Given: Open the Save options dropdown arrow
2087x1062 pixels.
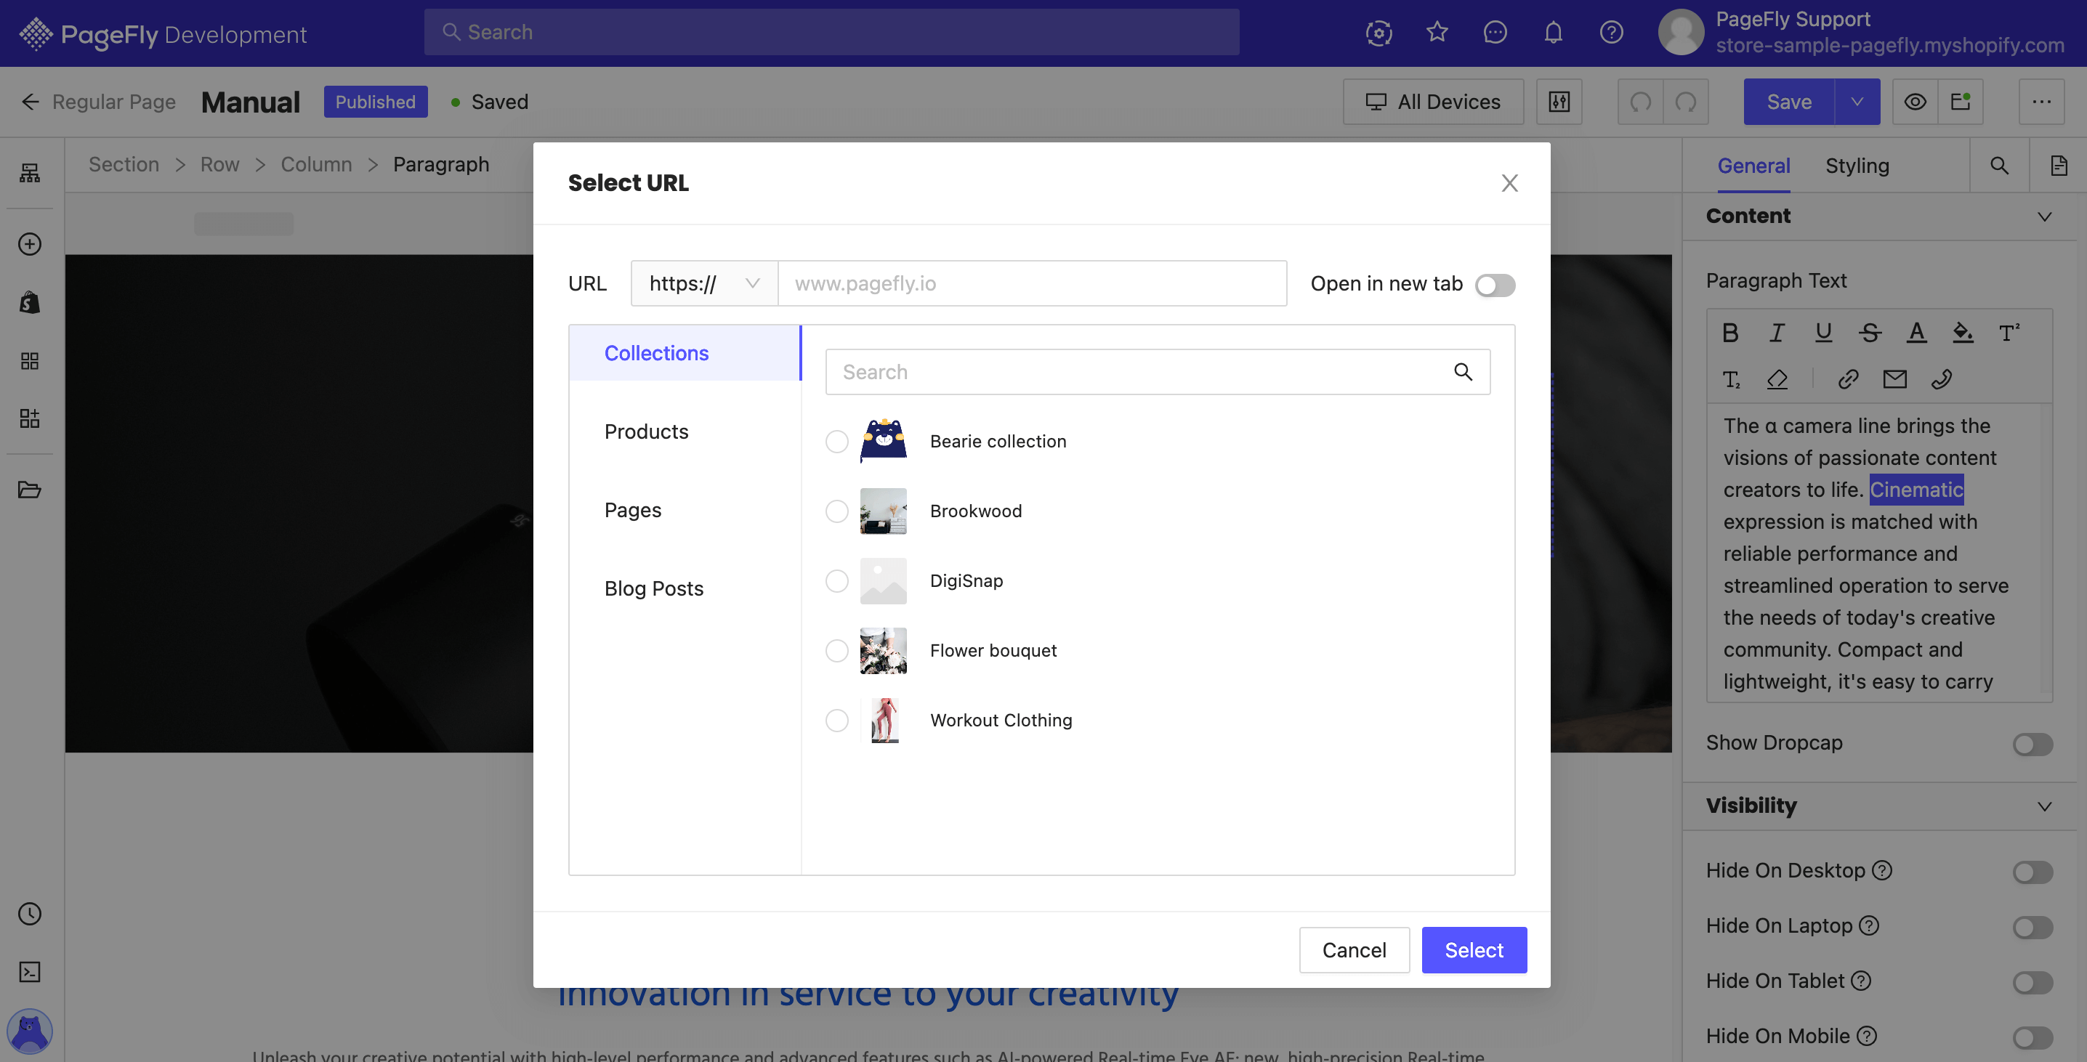Looking at the screenshot, I should [x=1857, y=101].
